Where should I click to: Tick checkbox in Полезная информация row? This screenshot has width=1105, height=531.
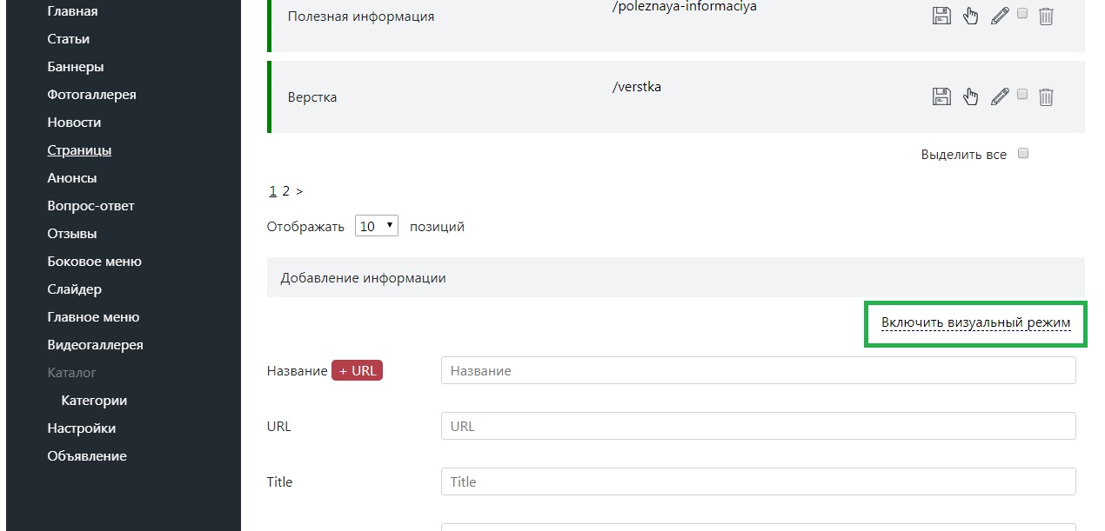[1022, 13]
